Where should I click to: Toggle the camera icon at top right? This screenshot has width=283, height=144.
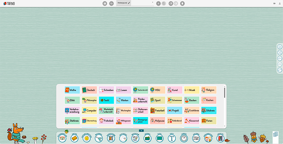pyautogui.click(x=274, y=3)
